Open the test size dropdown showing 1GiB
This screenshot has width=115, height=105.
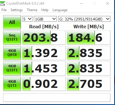click(45, 19)
